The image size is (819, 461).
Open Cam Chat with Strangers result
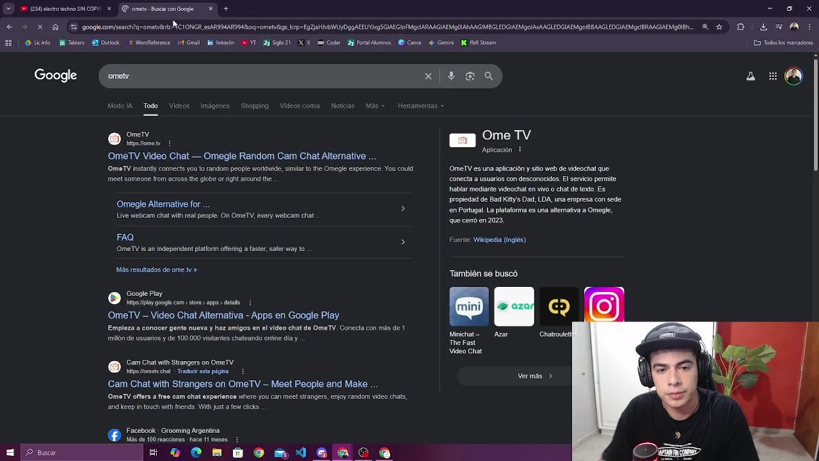(x=243, y=384)
